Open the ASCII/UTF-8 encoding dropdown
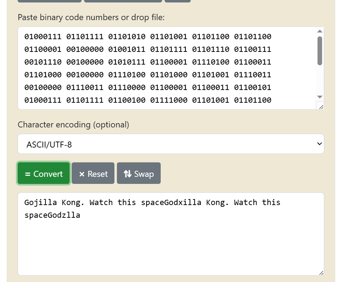Viewport: 338px width, 282px height. (x=171, y=144)
